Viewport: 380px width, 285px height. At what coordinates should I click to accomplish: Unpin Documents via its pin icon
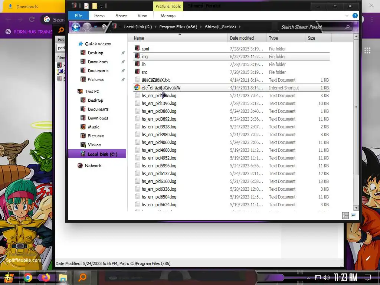[x=123, y=71]
